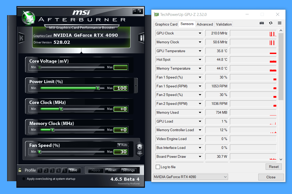
Task: Enable Apply overclocking at system startup
Action: (24, 179)
